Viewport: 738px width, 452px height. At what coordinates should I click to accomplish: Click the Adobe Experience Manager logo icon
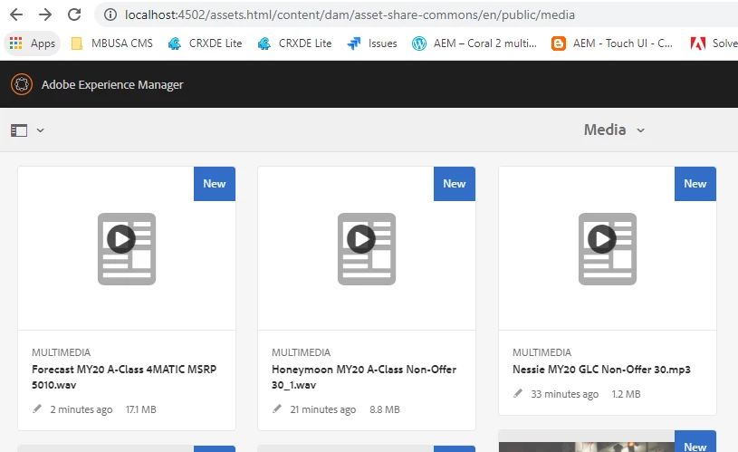[x=22, y=84]
